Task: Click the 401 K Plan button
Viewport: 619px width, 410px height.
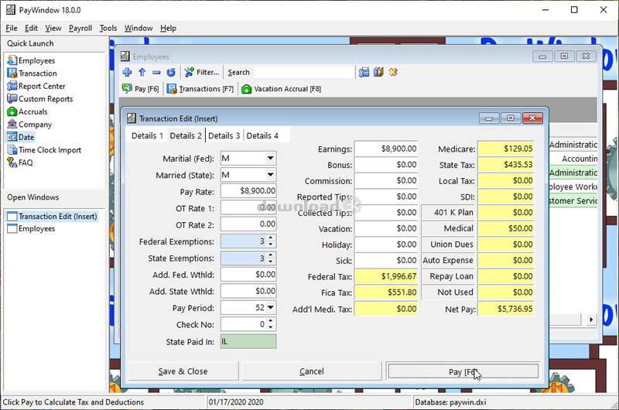Action: coord(449,212)
